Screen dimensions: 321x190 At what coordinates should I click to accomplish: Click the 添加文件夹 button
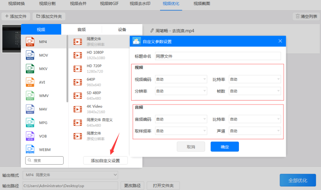tap(49, 16)
